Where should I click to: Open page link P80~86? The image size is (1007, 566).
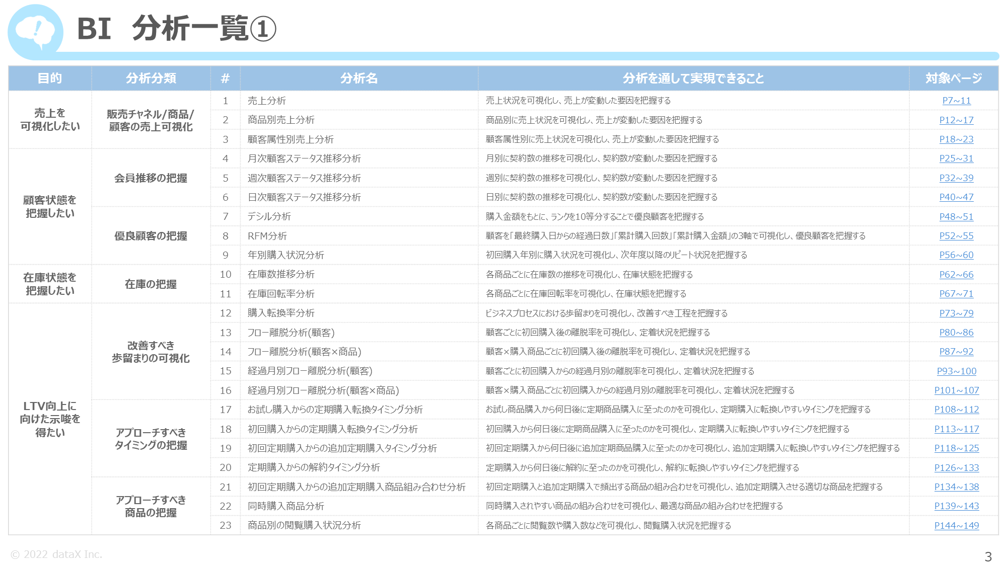[x=956, y=333]
